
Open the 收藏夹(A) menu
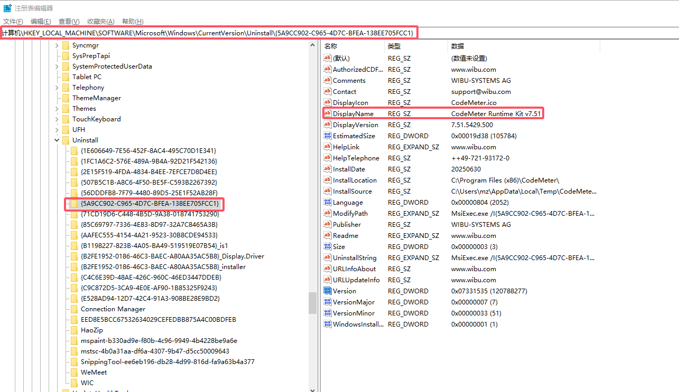click(100, 21)
